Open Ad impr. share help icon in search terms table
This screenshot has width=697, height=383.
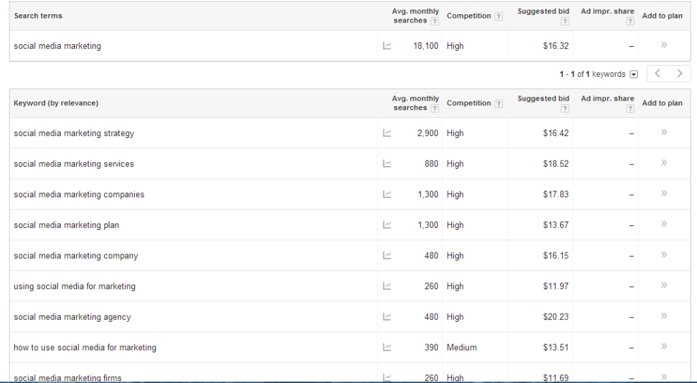click(x=630, y=21)
